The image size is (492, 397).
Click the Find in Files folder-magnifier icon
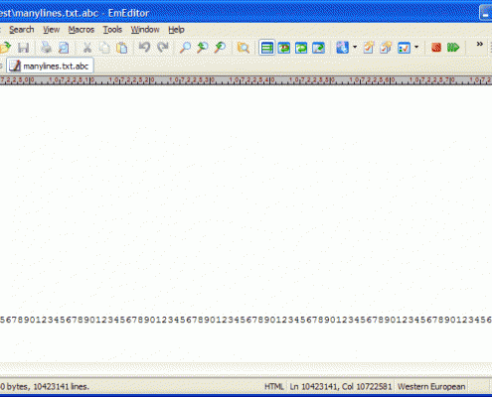coord(244,48)
